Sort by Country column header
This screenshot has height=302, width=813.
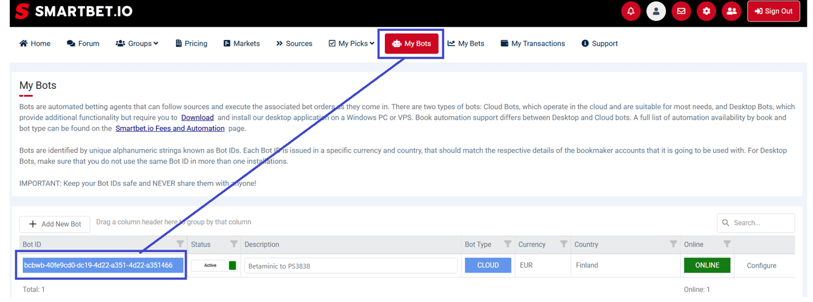[586, 245]
